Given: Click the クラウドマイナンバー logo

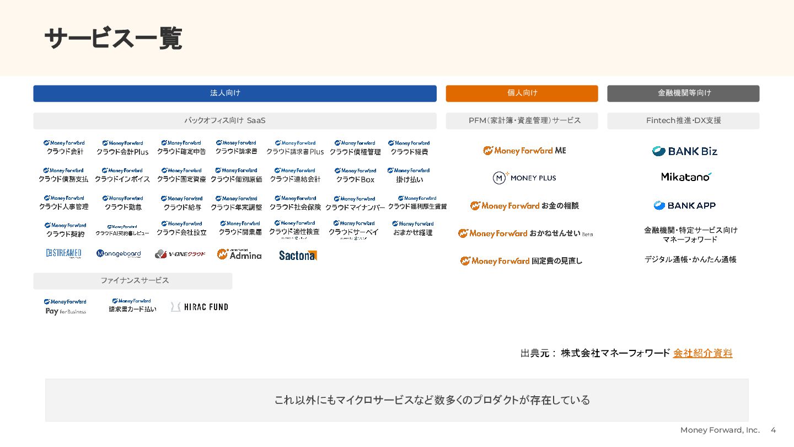Looking at the screenshot, I should pos(355,203).
